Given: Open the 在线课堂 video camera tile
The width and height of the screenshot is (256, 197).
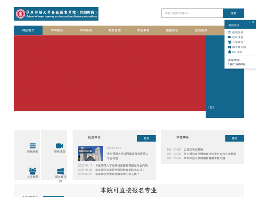Looking at the screenshot, I should click(x=59, y=146).
